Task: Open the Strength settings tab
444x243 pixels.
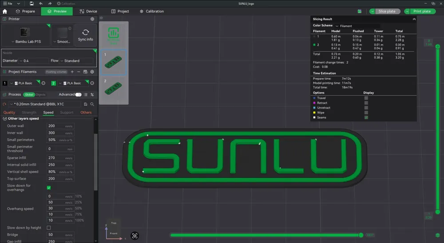Action: (29, 113)
